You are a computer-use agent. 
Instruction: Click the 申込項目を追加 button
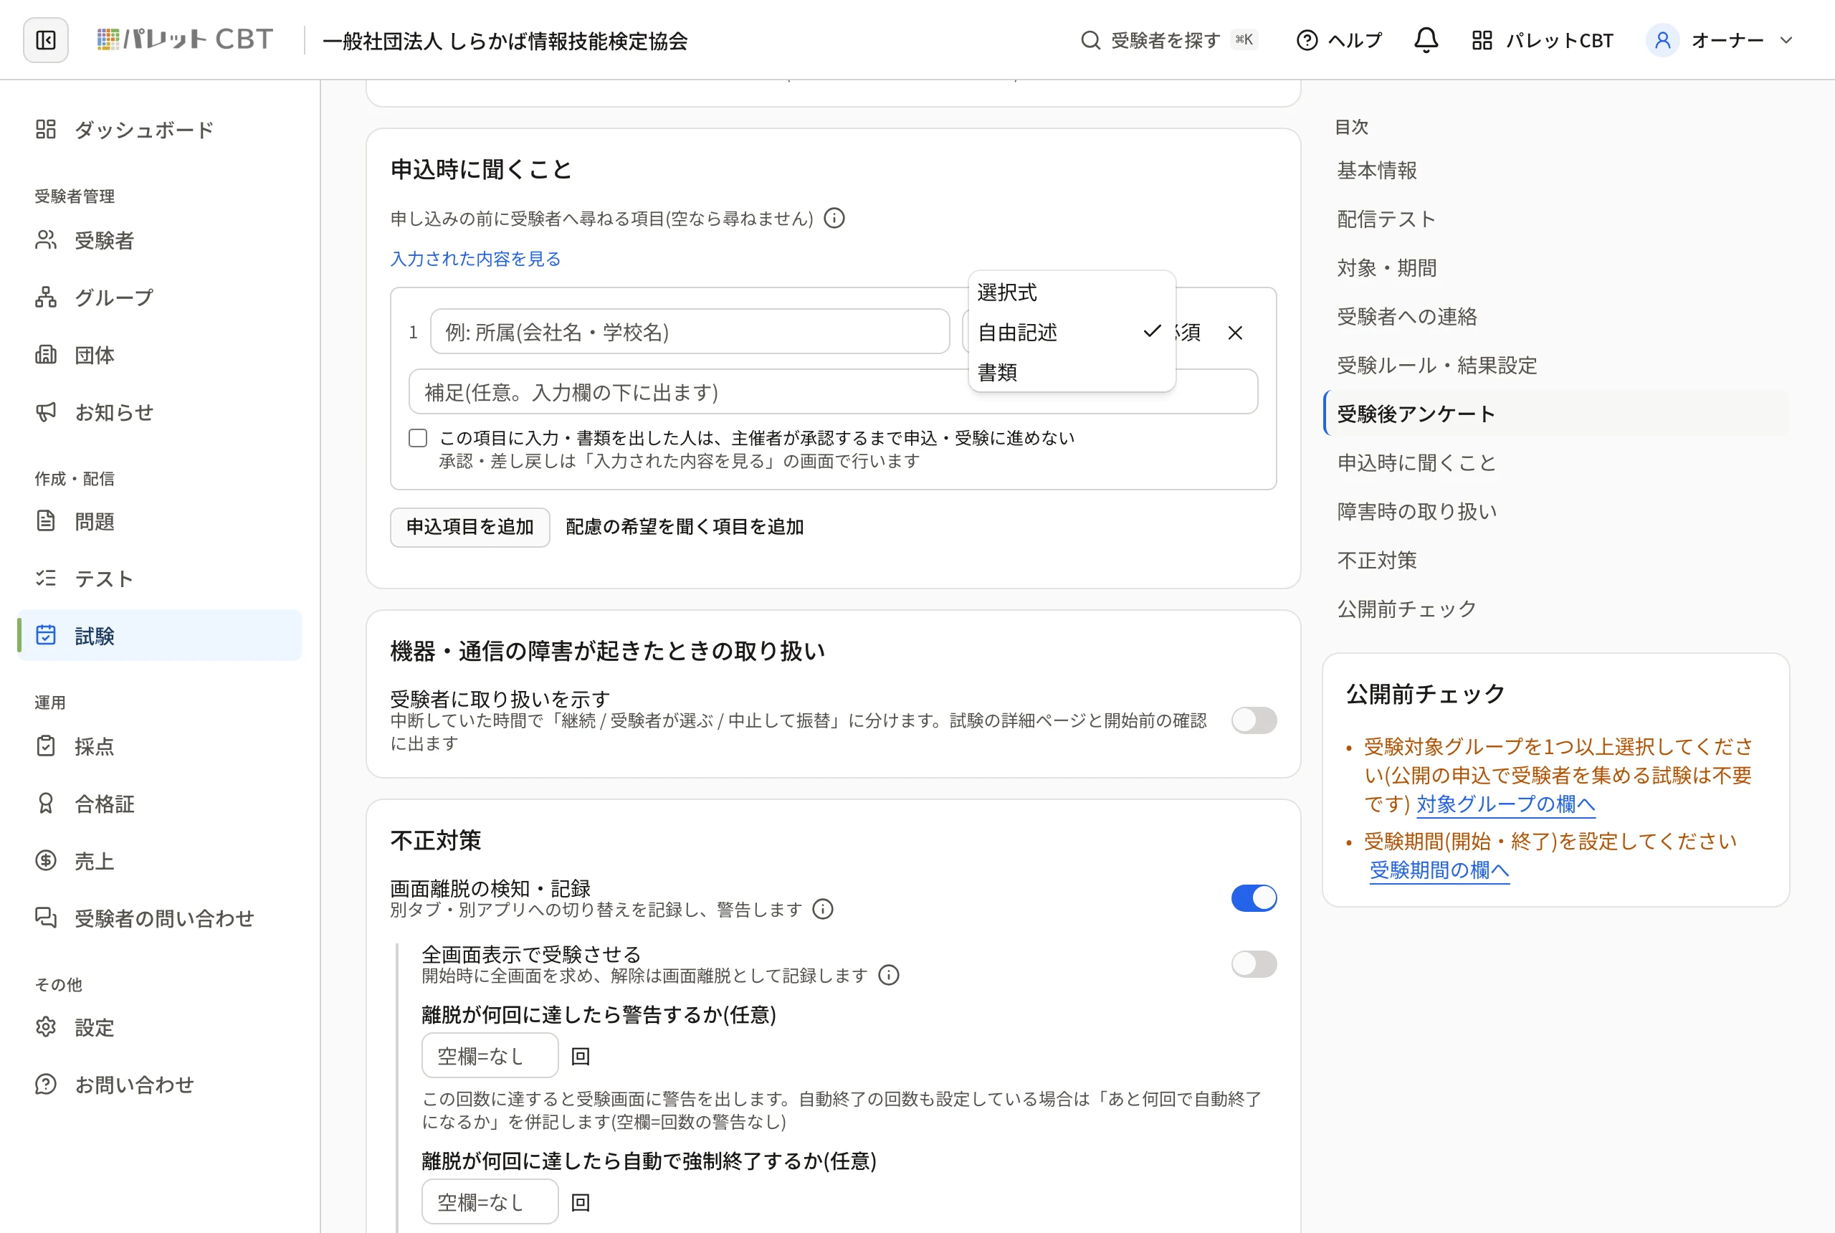[470, 527]
